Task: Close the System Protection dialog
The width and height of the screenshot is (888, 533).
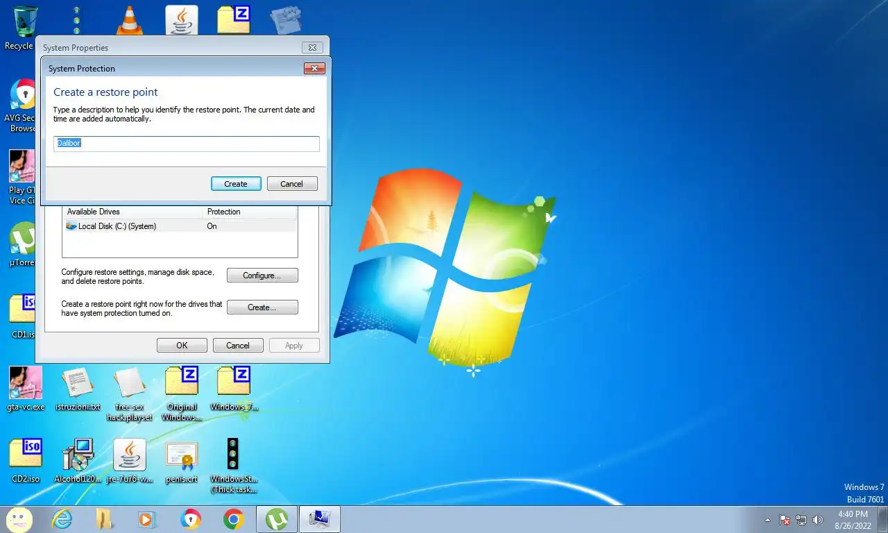Action: point(314,68)
